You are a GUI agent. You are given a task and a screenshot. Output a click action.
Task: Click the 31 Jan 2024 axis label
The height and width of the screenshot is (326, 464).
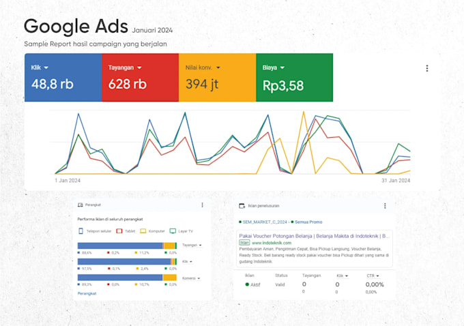coord(396,181)
